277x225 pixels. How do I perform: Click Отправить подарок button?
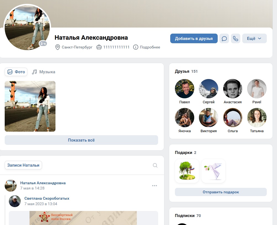click(x=221, y=192)
